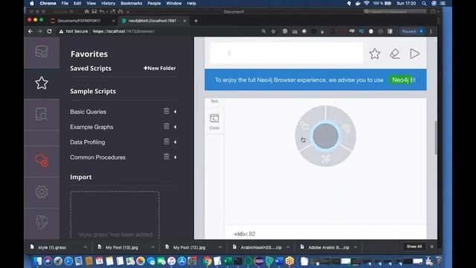476x268 pixels.
Task: Switch to the Text result view tab
Action: coord(214,101)
